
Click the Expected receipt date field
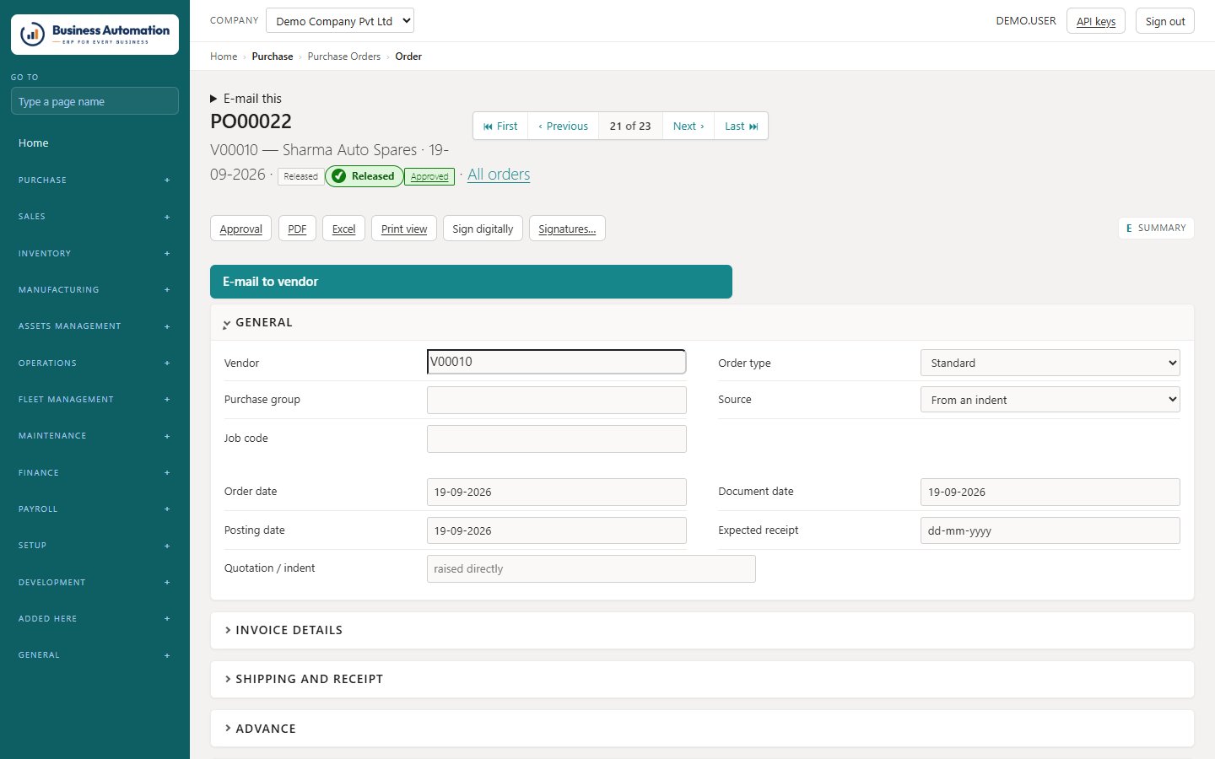pos(1050,530)
